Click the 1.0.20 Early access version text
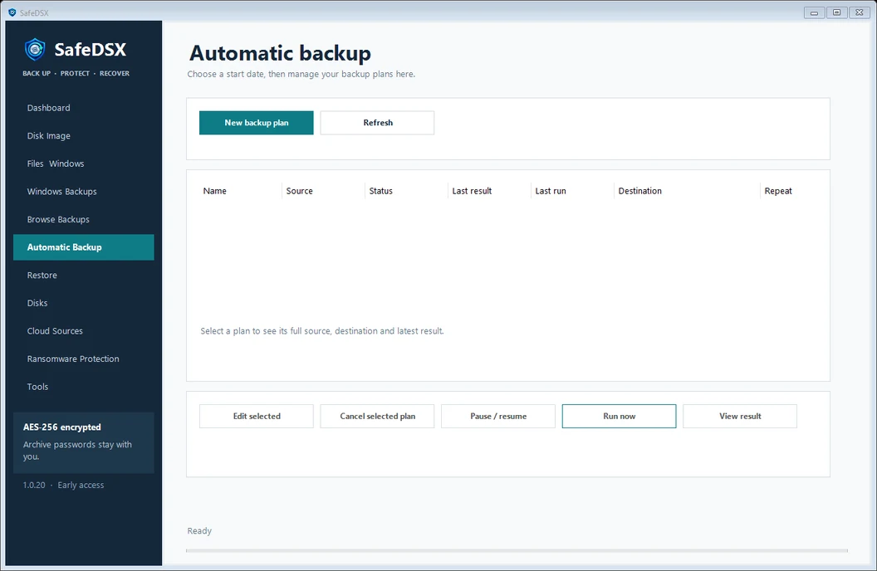The width and height of the screenshot is (877, 571). (63, 485)
